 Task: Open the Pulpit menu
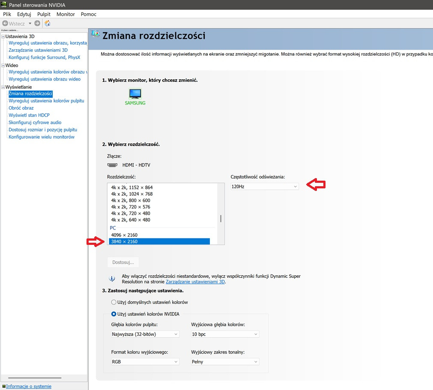[44, 14]
